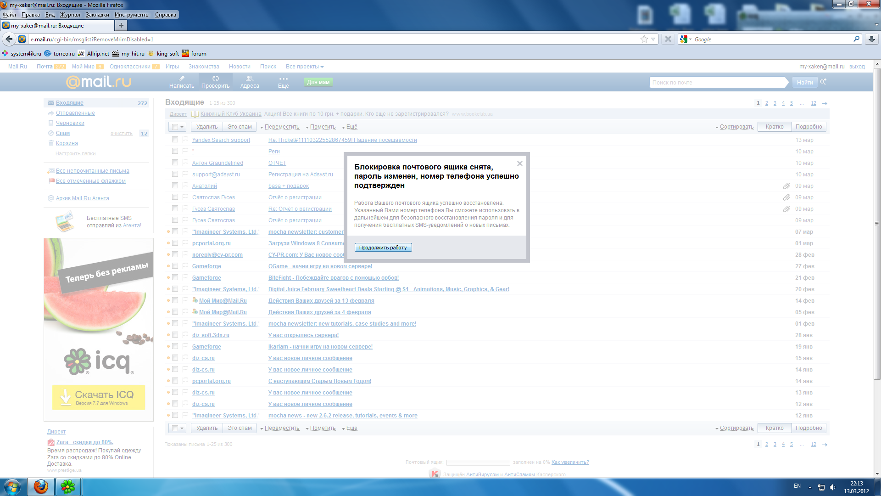
Task: Click the Найти search button
Action: (x=804, y=82)
